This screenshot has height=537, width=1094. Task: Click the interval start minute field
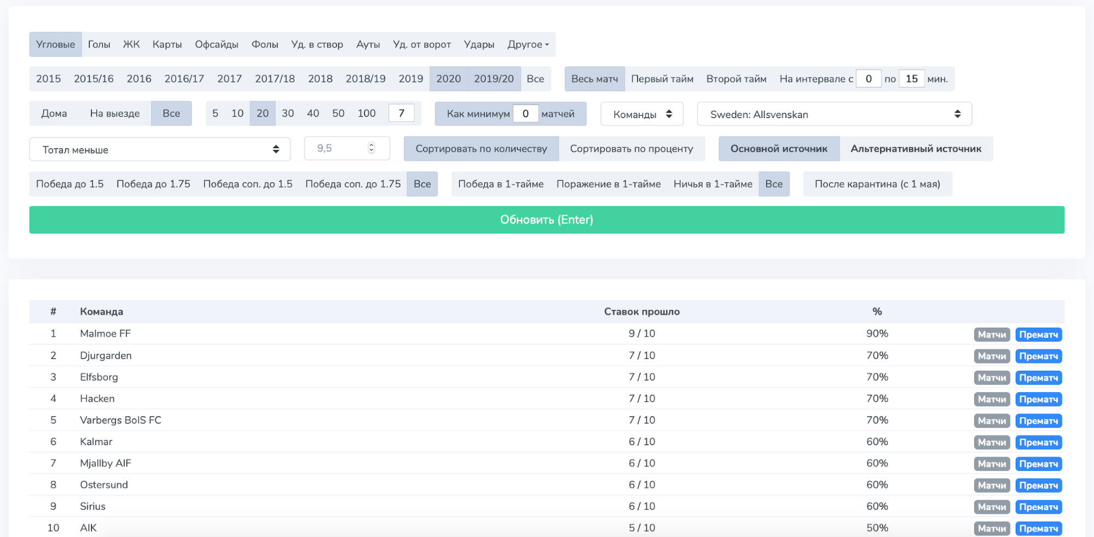[869, 79]
